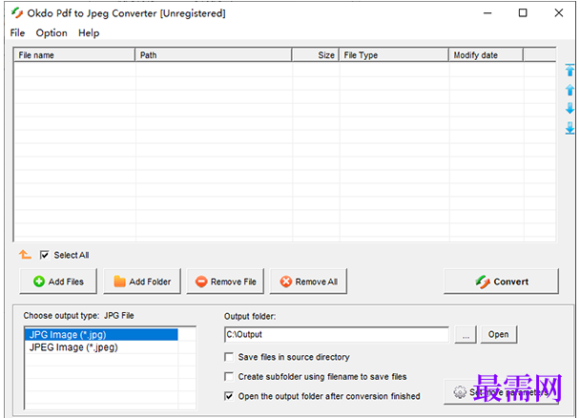Viewport: 580px width, 418px height.
Task: Sort list by Path column header
Action: point(214,55)
